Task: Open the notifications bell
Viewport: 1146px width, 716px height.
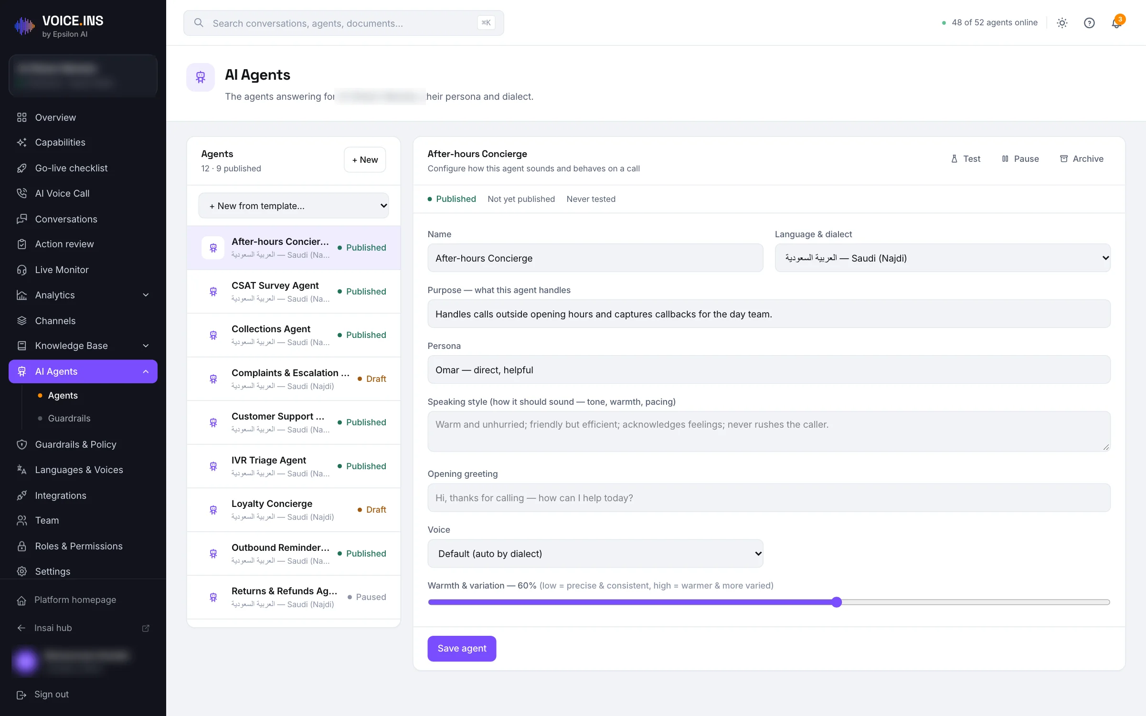Action: coord(1116,23)
